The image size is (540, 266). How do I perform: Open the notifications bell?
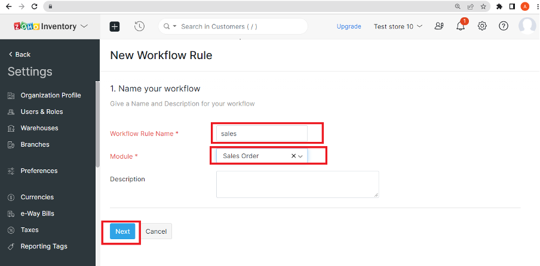tap(461, 26)
